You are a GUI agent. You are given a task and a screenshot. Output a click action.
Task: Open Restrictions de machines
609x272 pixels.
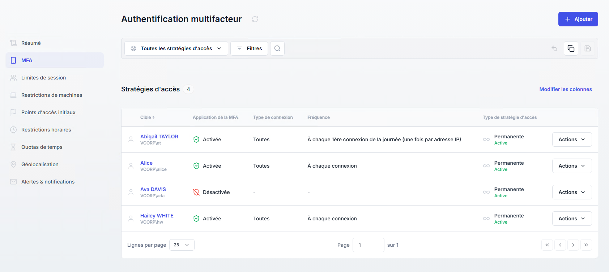55,95
